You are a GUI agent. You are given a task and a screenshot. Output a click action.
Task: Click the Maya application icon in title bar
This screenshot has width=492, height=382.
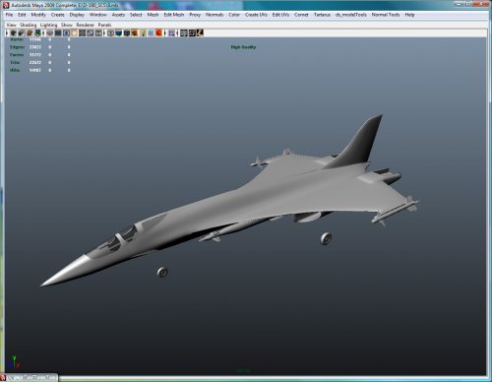pyautogui.click(x=6, y=5)
